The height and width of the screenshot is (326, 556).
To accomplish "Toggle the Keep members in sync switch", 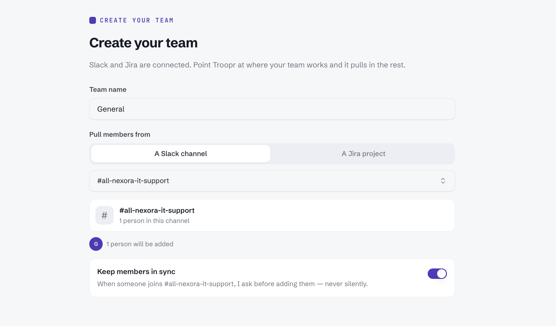I will pos(437,274).
